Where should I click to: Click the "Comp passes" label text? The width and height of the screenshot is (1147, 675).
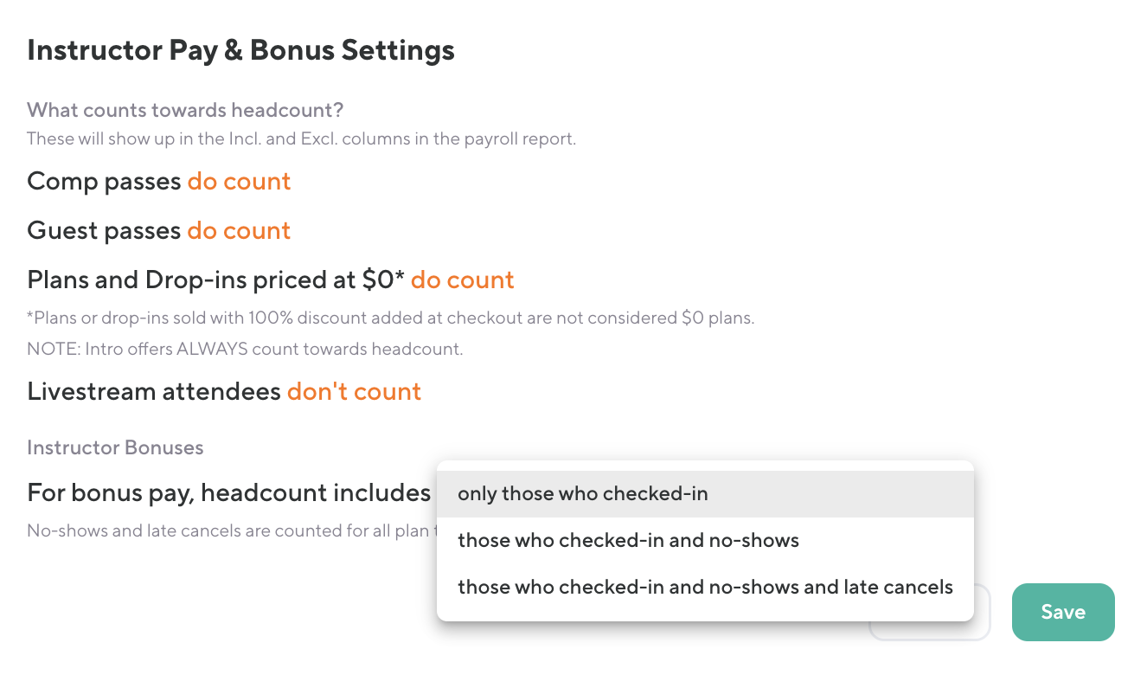click(104, 182)
